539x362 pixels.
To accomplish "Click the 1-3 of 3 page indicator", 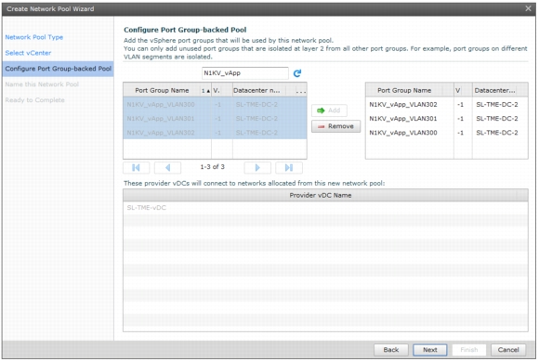I will [213, 167].
